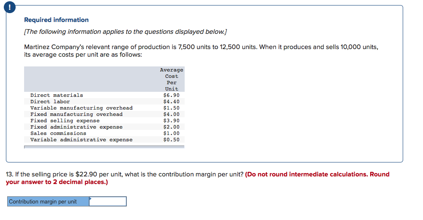This screenshot has height=220, width=423.
Task: Select the 'Required information' heading
Action: (x=56, y=20)
